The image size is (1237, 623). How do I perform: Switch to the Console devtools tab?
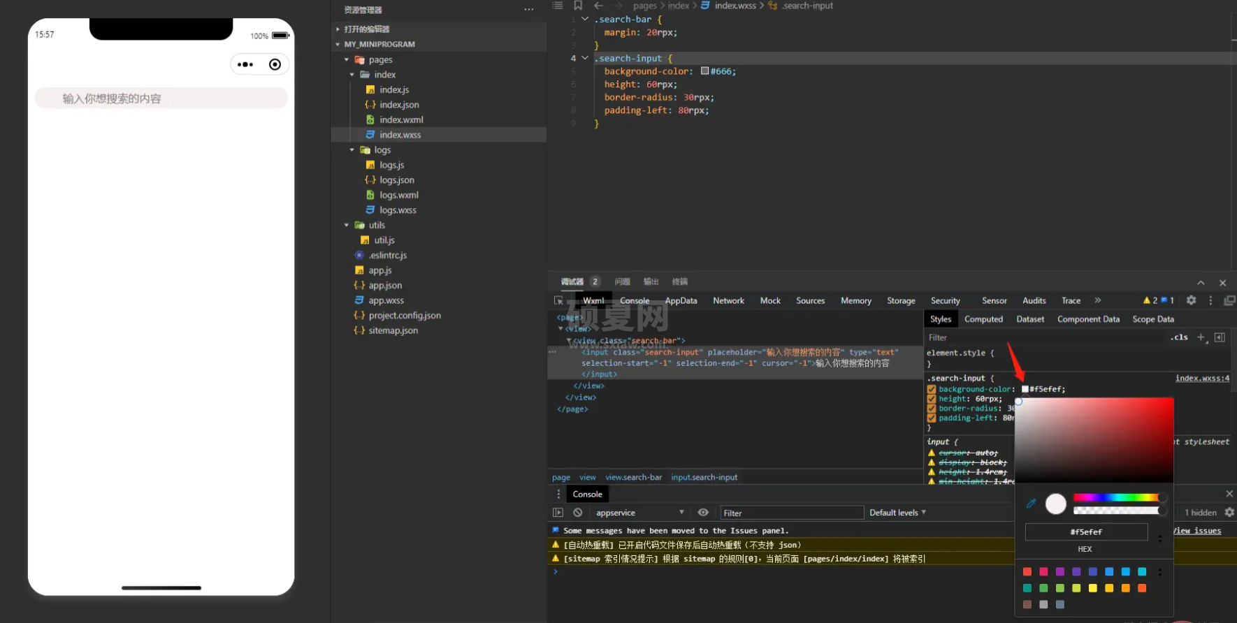635,300
